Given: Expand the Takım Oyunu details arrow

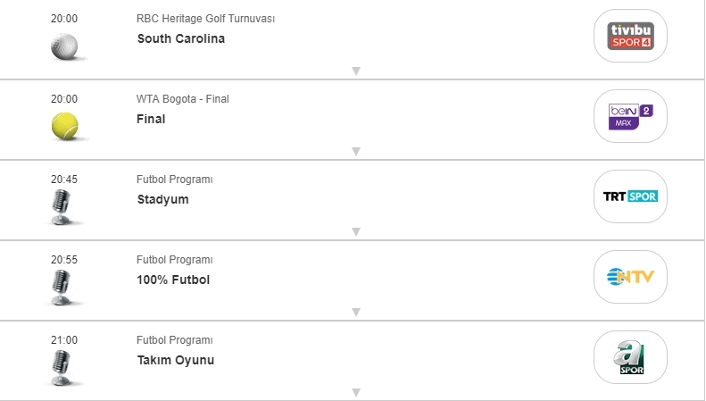Looking at the screenshot, I should (x=355, y=392).
